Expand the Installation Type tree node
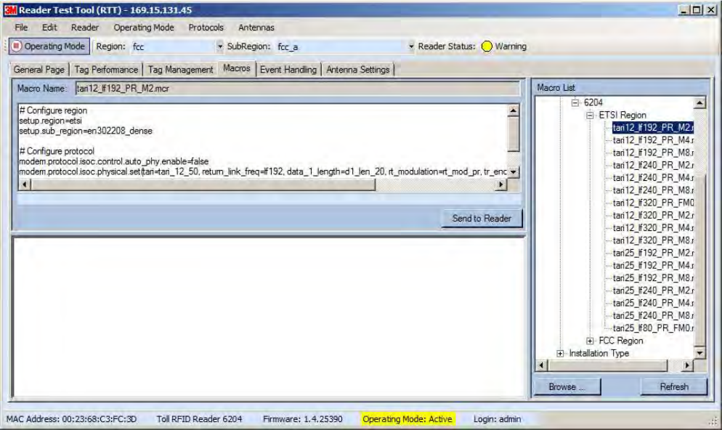 coord(560,353)
